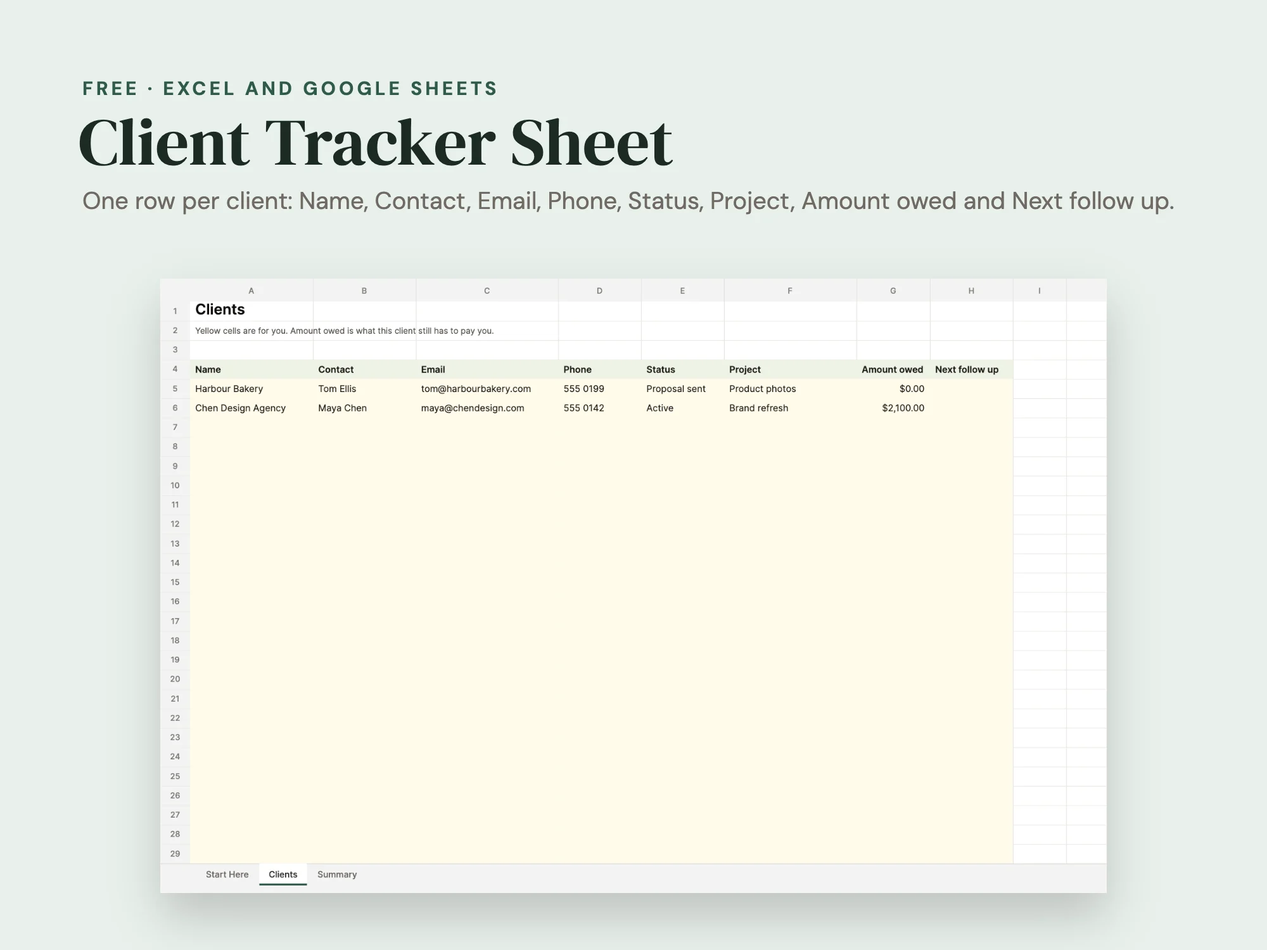Select column G header
The image size is (1267, 950).
(893, 291)
